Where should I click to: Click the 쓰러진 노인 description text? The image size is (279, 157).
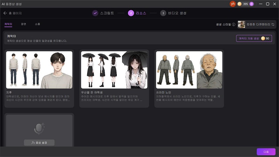pyautogui.click(x=188, y=98)
